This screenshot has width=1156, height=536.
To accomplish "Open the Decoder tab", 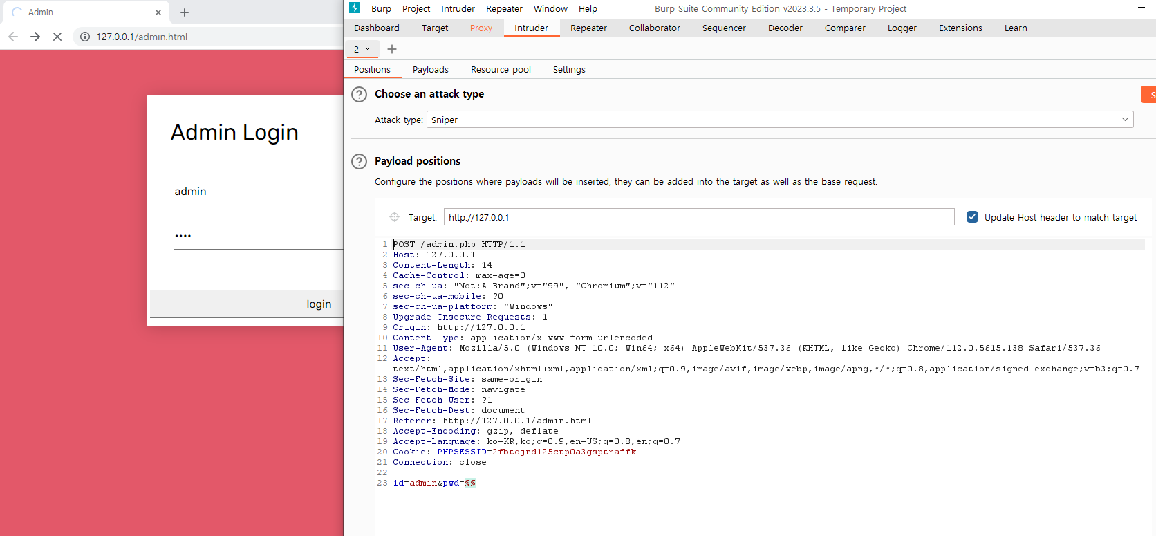I will click(785, 28).
